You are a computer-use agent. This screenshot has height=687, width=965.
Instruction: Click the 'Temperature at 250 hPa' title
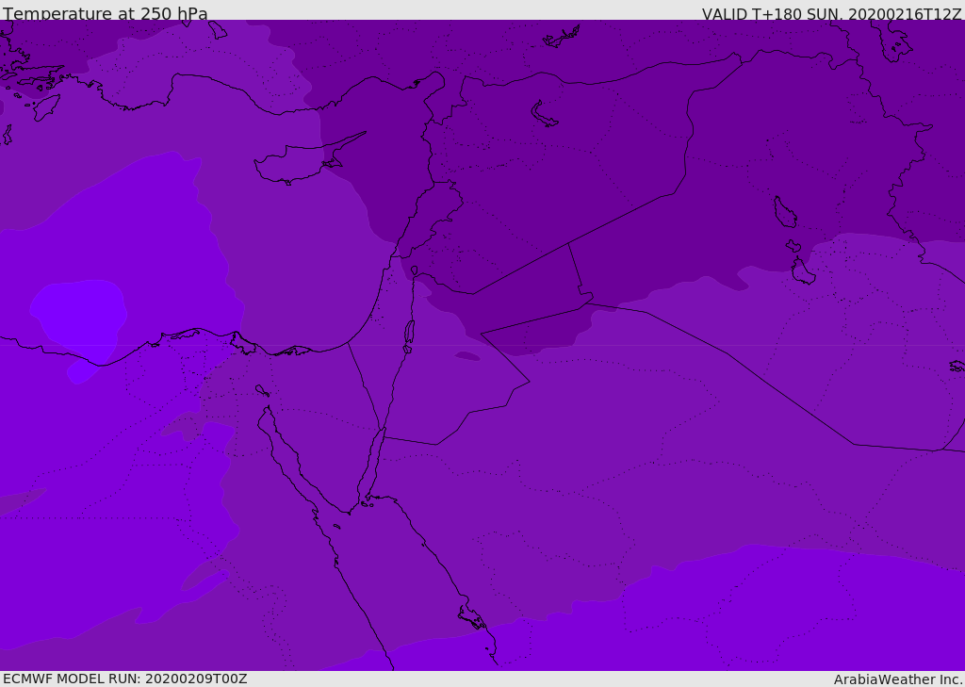[x=106, y=13]
